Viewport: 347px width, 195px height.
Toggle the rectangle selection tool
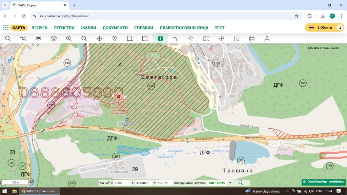129,39
